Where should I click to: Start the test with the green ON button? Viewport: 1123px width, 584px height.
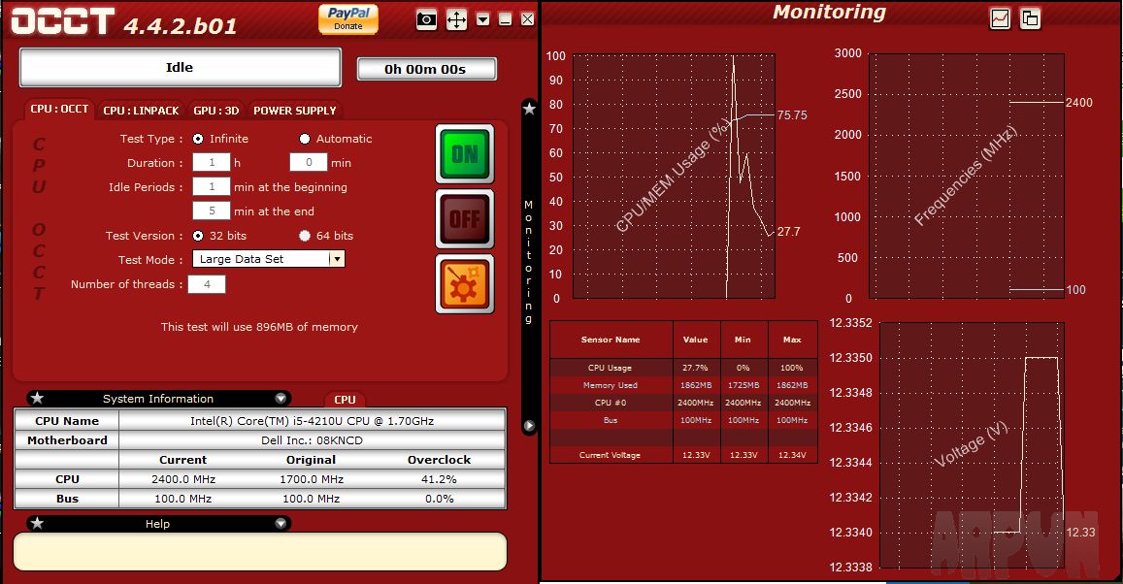(465, 154)
